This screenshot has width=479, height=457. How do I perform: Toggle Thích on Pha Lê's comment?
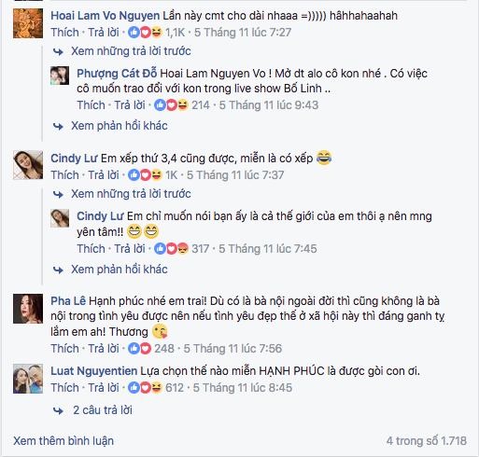[x=64, y=349]
